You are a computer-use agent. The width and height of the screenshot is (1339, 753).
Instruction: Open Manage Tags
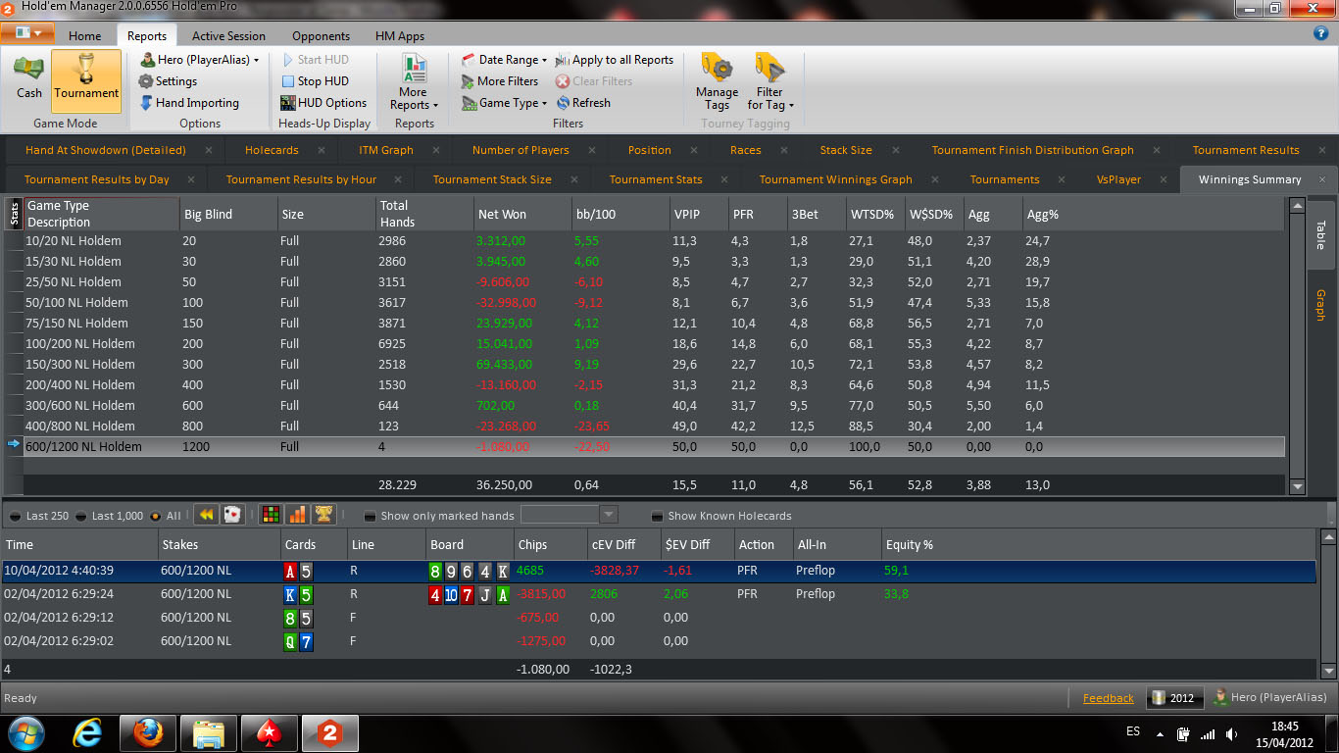tap(717, 82)
